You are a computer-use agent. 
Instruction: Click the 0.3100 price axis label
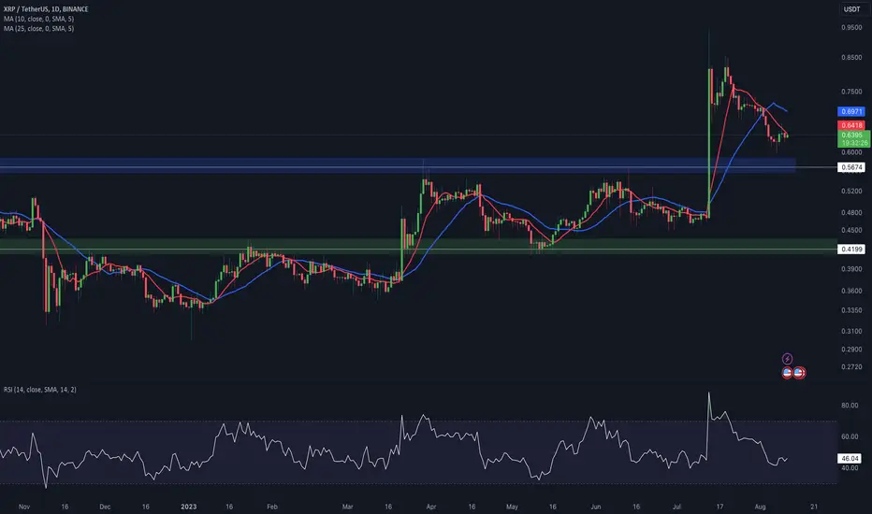(851, 331)
